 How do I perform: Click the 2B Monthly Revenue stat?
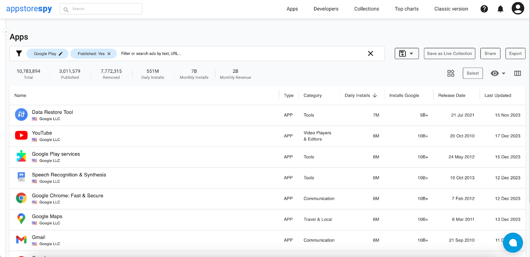(236, 74)
